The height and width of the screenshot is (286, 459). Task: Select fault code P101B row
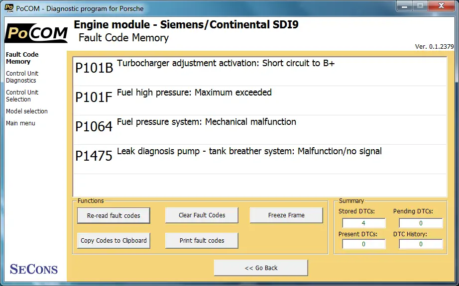pos(260,71)
